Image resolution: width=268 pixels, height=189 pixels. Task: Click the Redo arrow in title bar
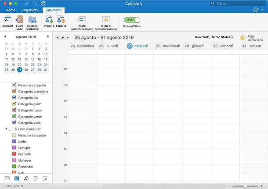pyautogui.click(x=35, y=4)
